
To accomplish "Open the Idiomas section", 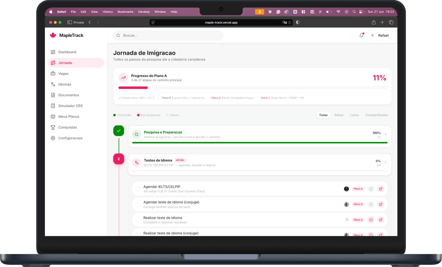I will (x=76, y=84).
